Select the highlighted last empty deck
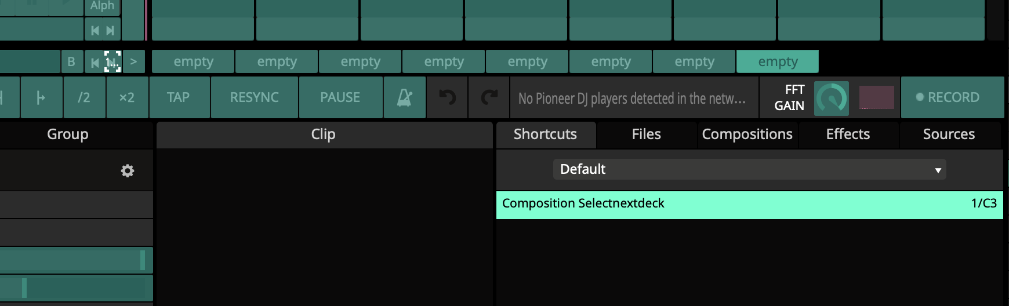This screenshot has width=1009, height=306. coord(777,61)
